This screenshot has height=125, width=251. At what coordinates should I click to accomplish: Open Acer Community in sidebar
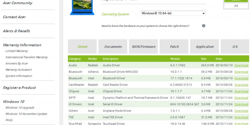point(18,3)
